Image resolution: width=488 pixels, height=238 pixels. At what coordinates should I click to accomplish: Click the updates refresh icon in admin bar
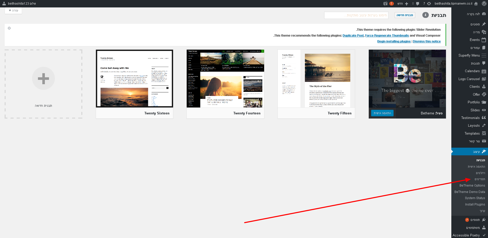coord(429,4)
